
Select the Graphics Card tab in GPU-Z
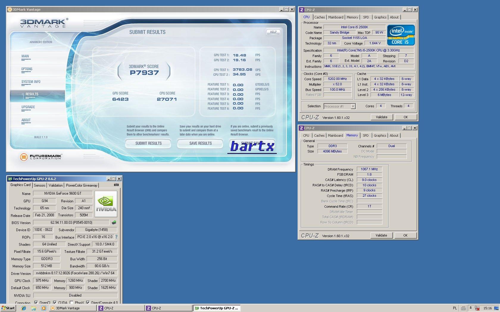pos(20,185)
